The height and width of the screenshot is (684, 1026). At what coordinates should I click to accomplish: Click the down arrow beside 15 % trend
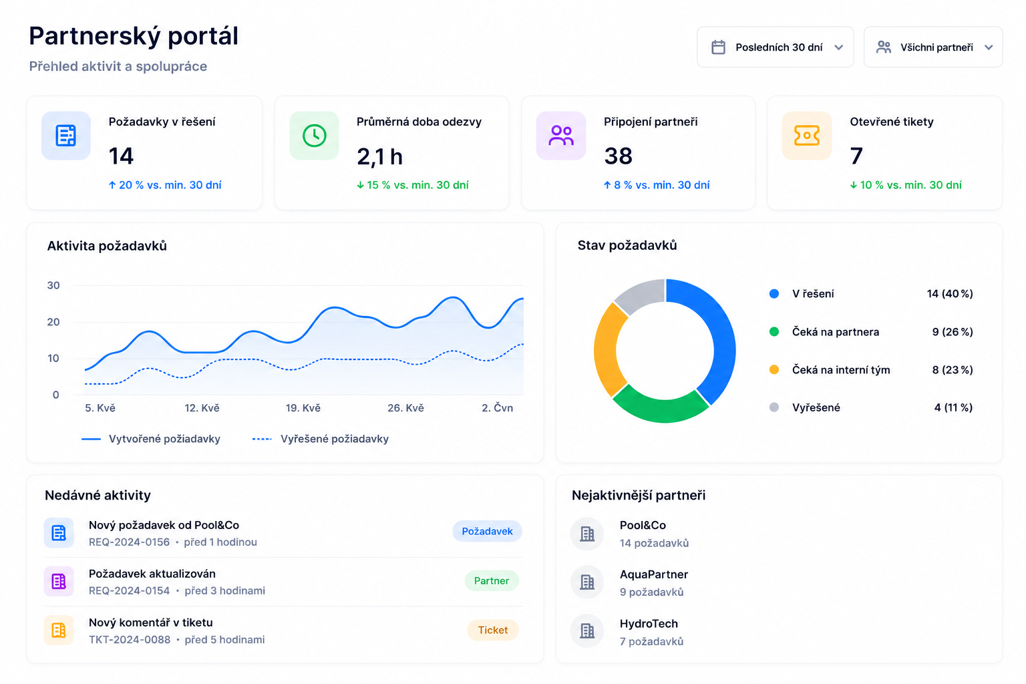pyautogui.click(x=360, y=185)
